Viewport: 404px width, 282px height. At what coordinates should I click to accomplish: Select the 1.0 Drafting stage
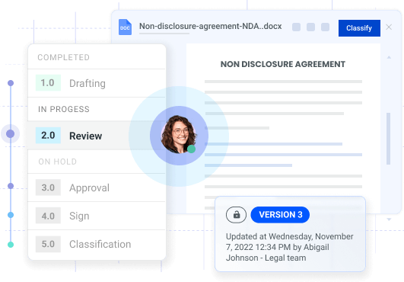[x=97, y=83]
